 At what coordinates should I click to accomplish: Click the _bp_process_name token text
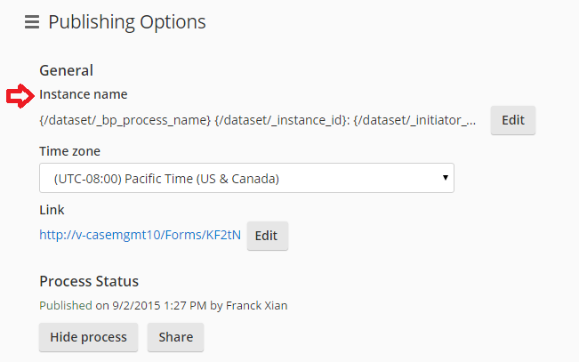point(125,120)
